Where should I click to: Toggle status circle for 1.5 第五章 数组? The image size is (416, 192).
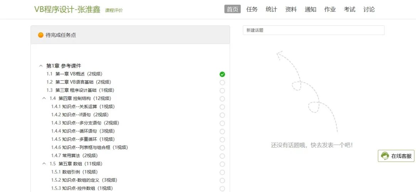click(x=222, y=164)
